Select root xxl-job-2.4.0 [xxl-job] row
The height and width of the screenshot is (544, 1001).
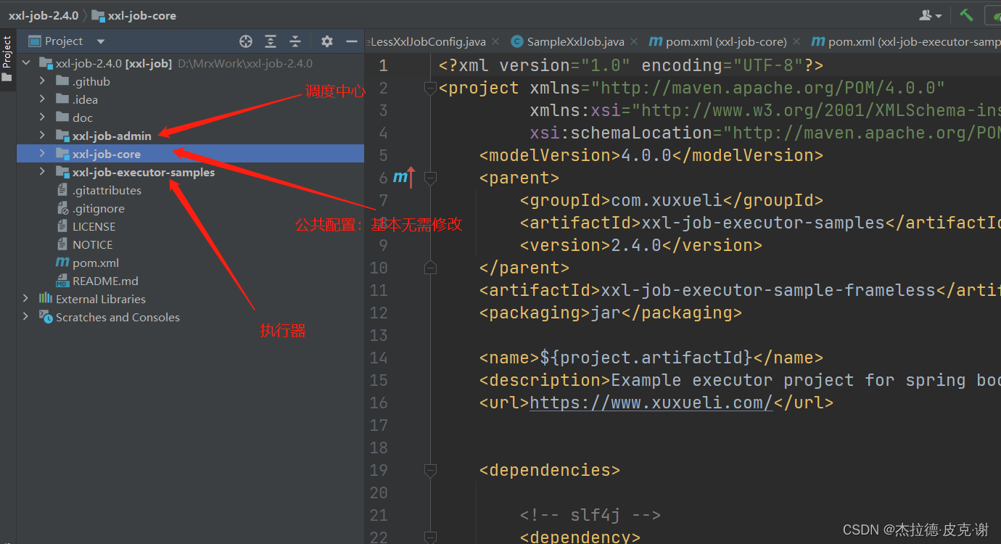click(x=190, y=63)
